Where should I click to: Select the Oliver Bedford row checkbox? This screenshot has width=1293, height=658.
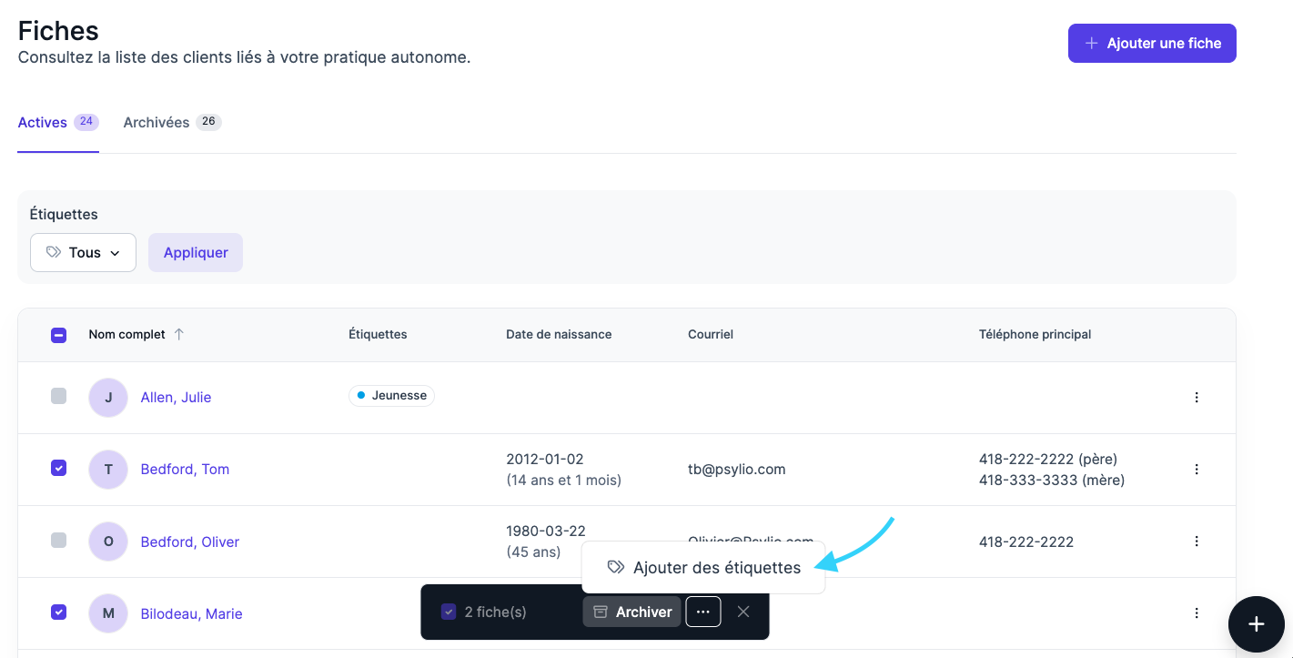[58, 540]
